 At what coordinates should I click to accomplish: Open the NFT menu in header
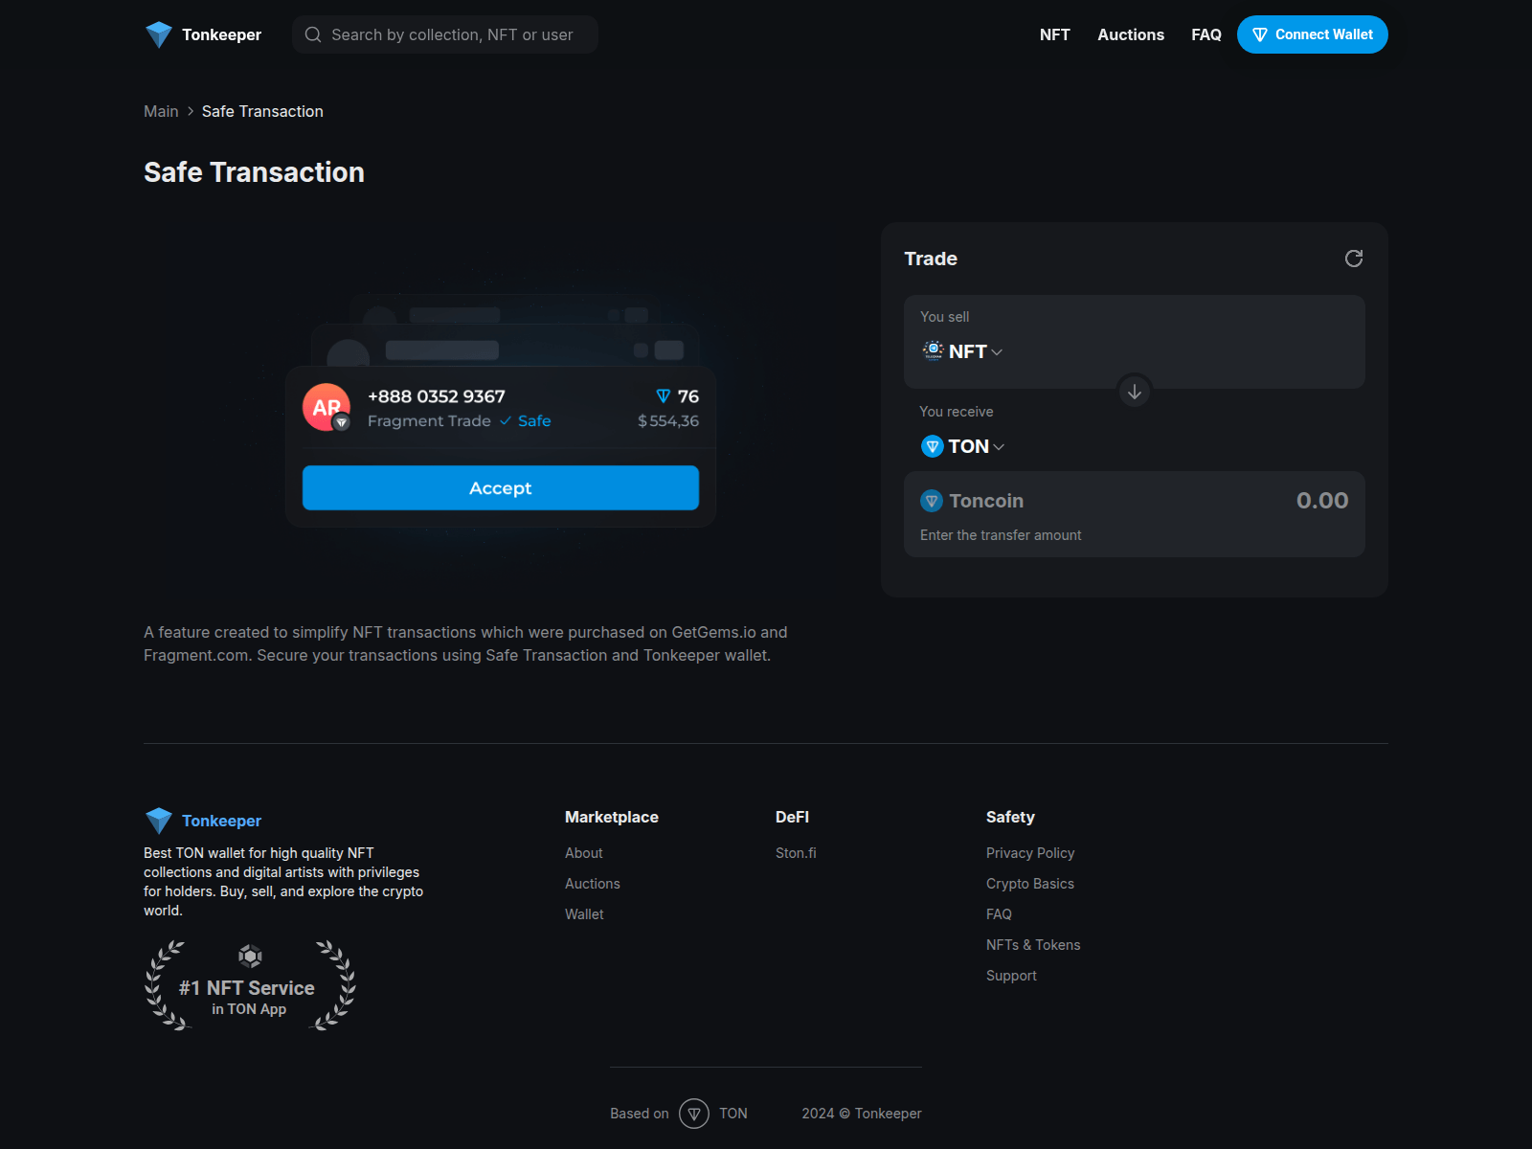click(x=1054, y=34)
